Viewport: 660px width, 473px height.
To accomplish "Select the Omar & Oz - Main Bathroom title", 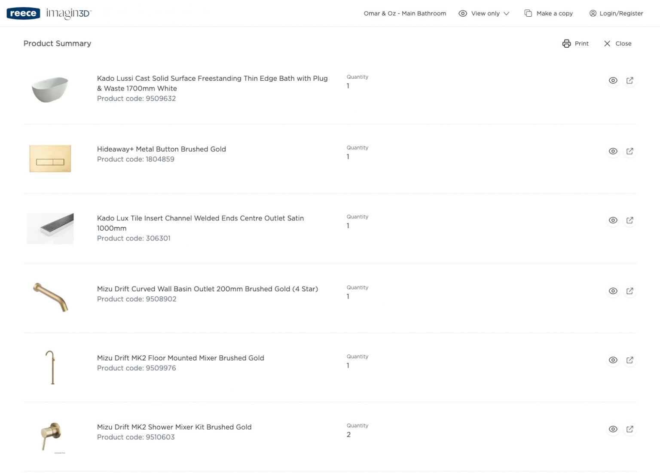I will [404, 13].
